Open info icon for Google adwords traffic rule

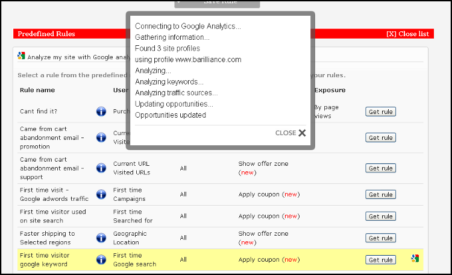click(101, 194)
